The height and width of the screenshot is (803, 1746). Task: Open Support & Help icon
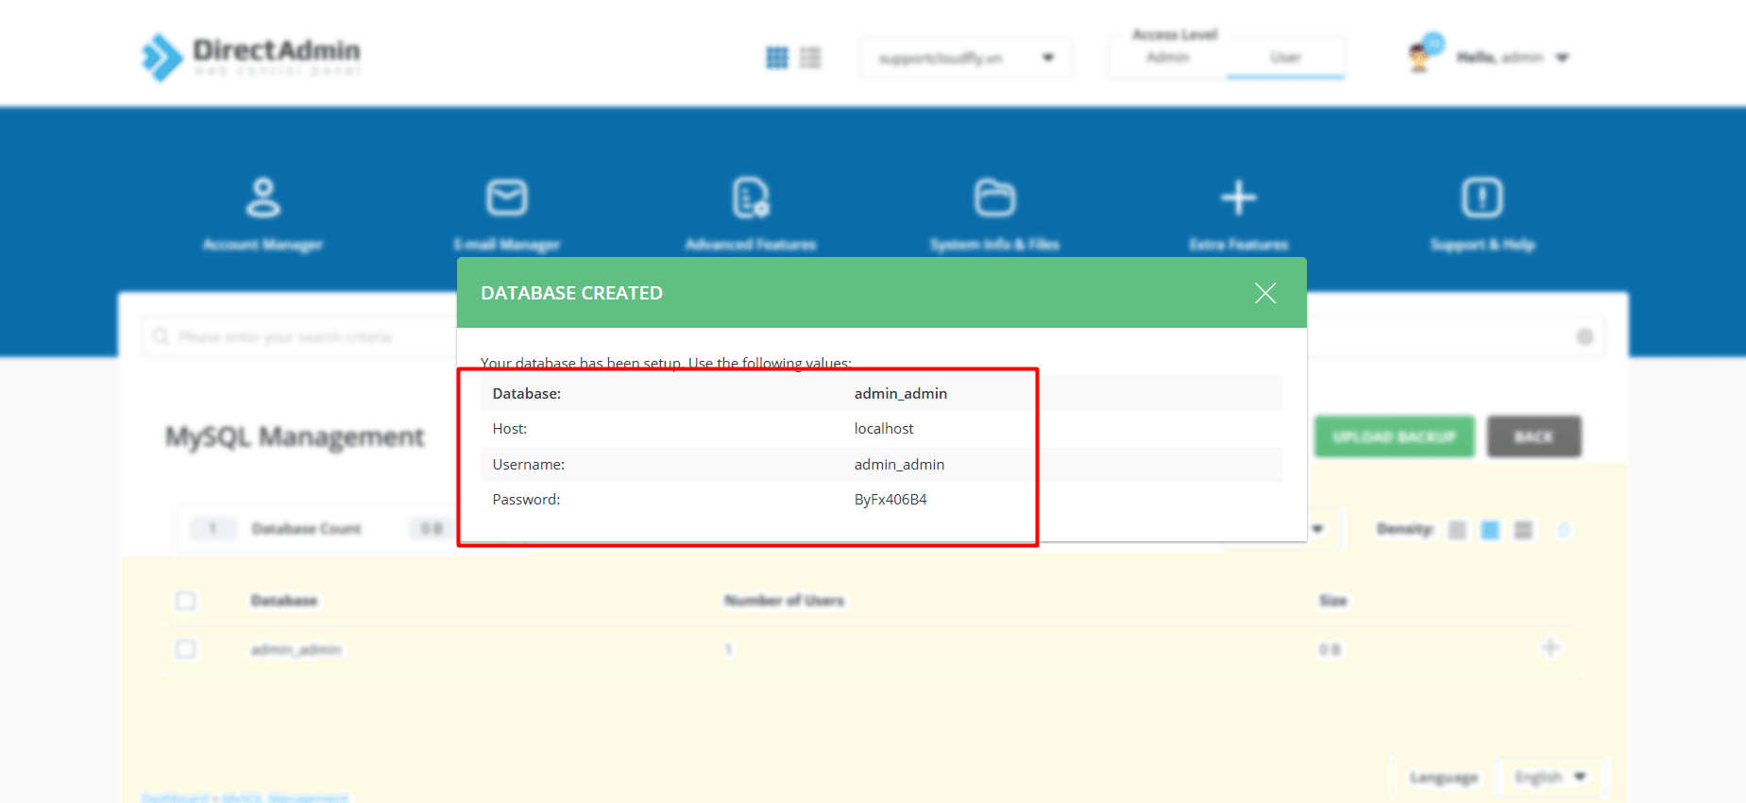point(1482,198)
